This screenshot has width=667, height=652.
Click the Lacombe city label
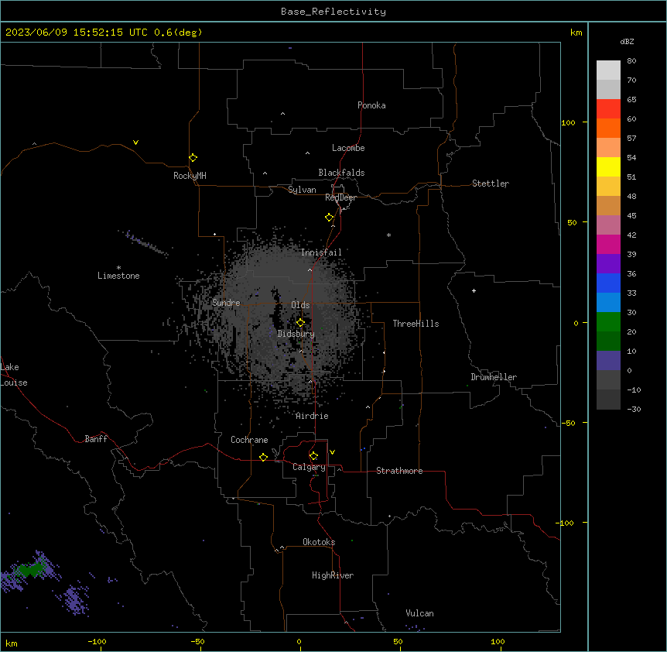(348, 148)
